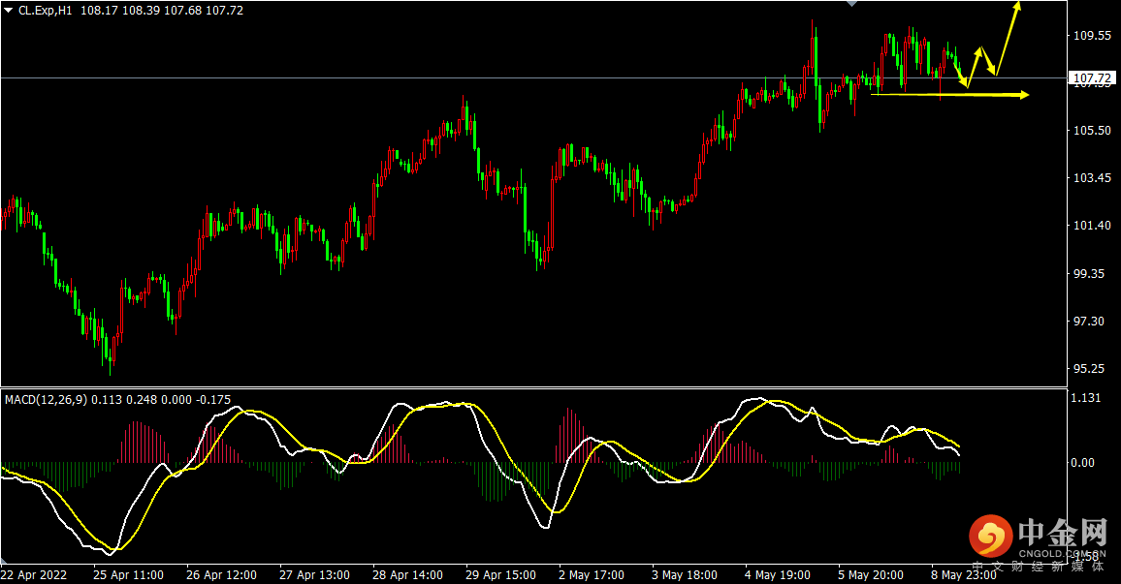Click the 29 Apr 15:00 time label

click(x=500, y=574)
